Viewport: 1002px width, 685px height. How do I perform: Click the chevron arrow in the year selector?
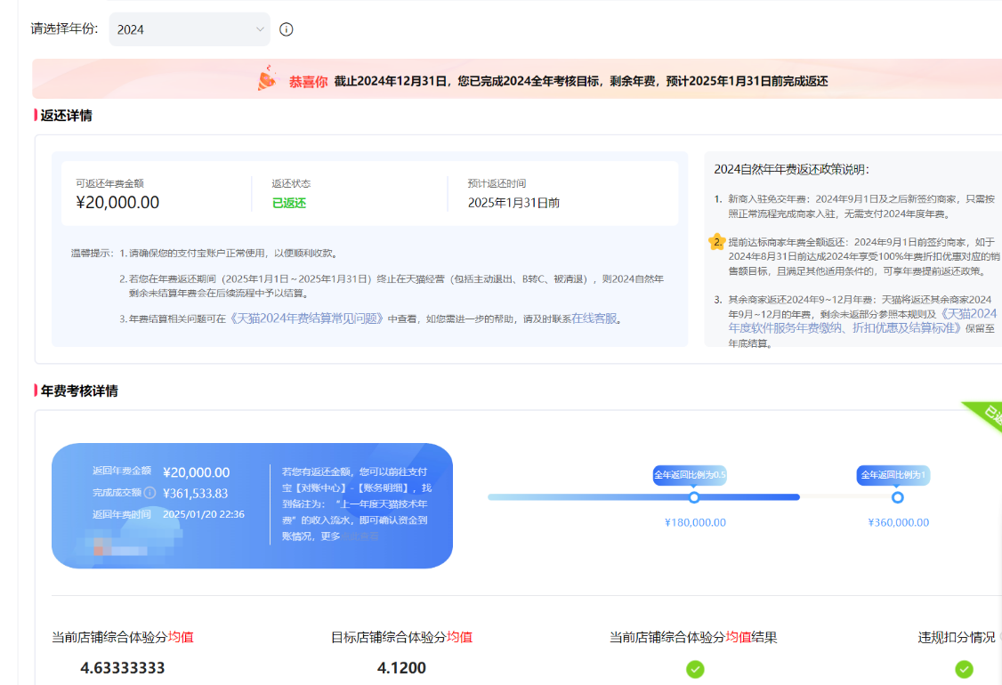pos(260,29)
